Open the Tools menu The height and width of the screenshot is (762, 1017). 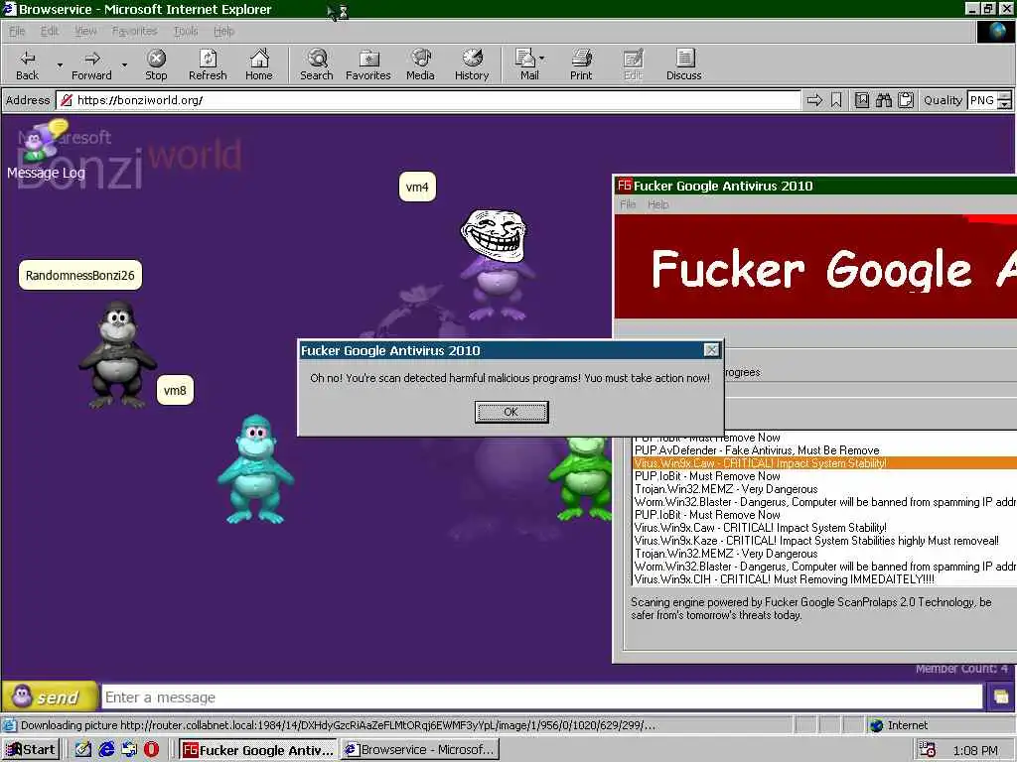coord(186,31)
